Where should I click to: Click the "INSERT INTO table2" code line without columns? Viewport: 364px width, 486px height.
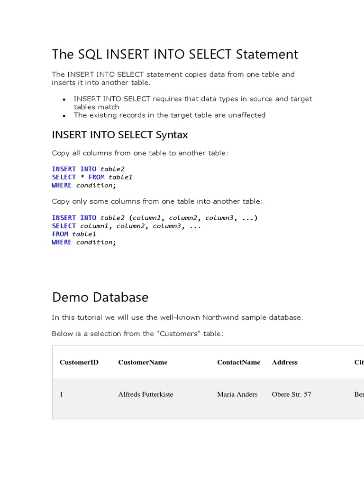pos(88,169)
